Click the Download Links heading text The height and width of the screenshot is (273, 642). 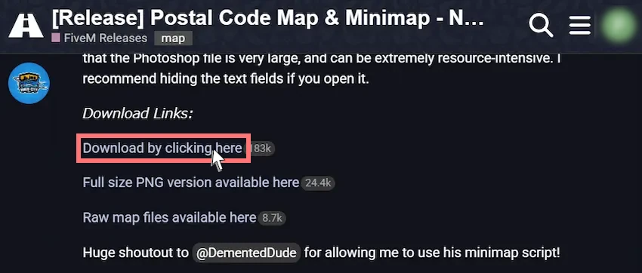point(137,114)
